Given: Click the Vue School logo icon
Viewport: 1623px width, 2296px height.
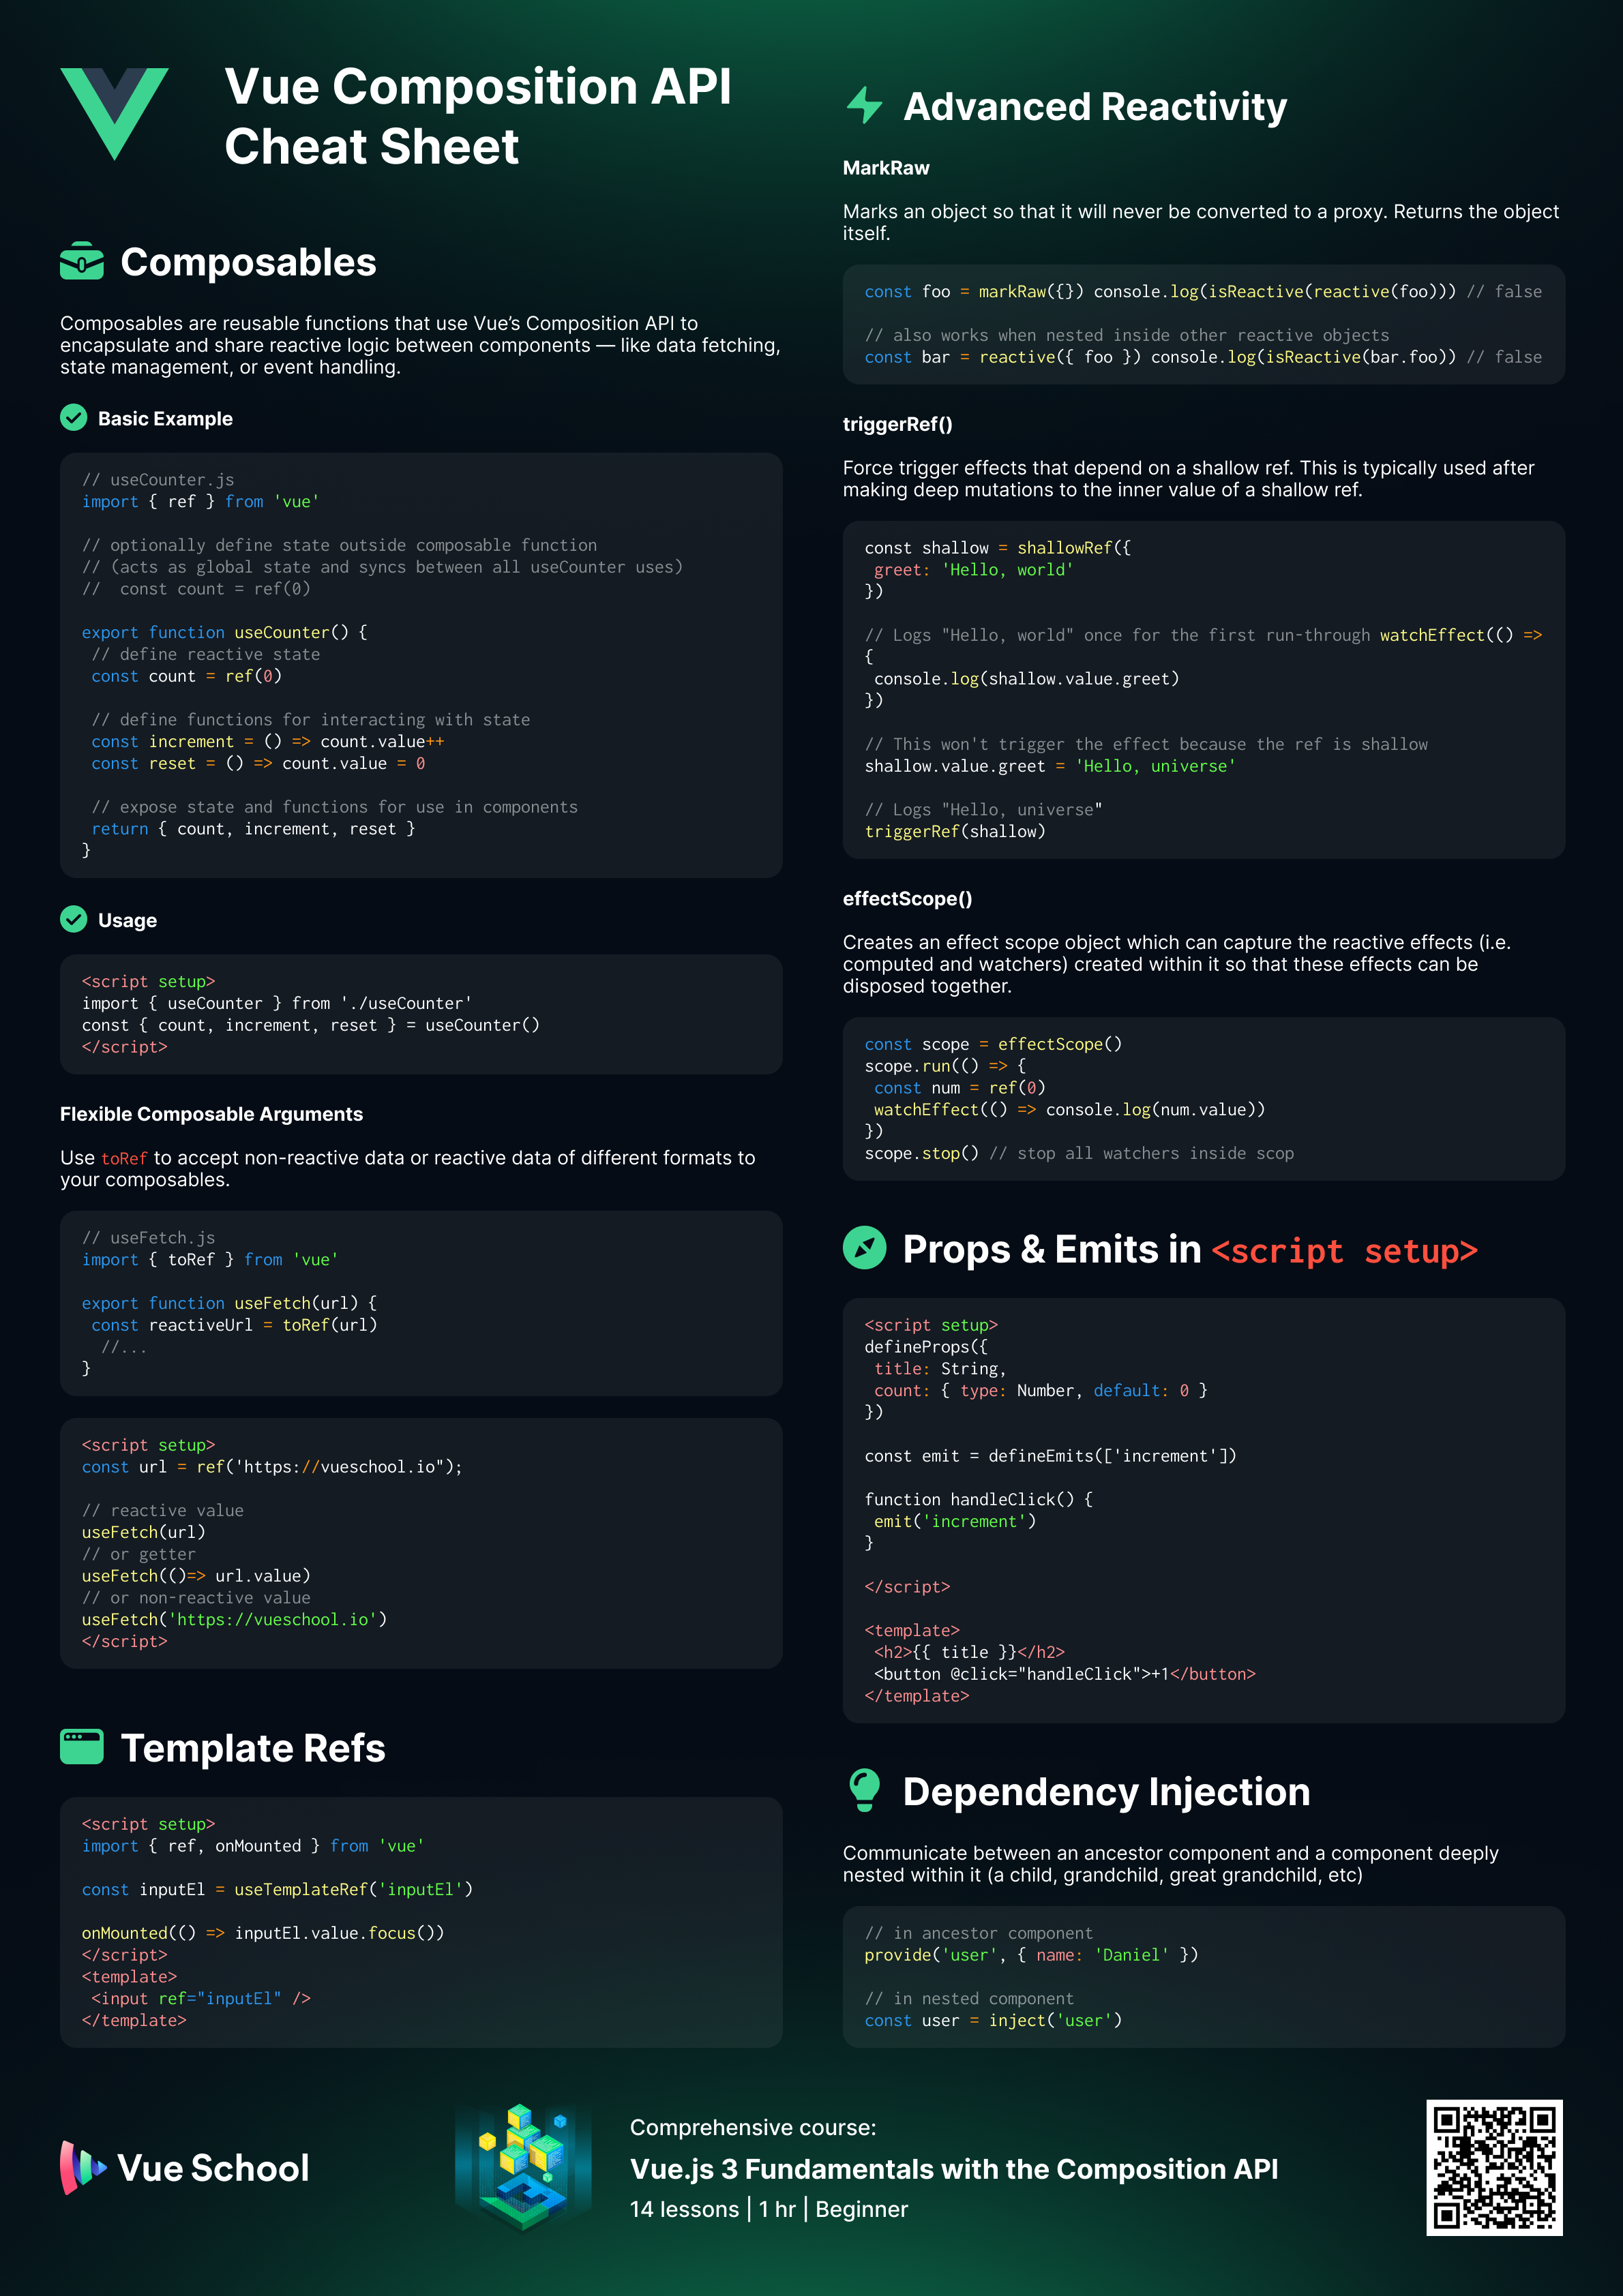Looking at the screenshot, I should click(83, 2168).
